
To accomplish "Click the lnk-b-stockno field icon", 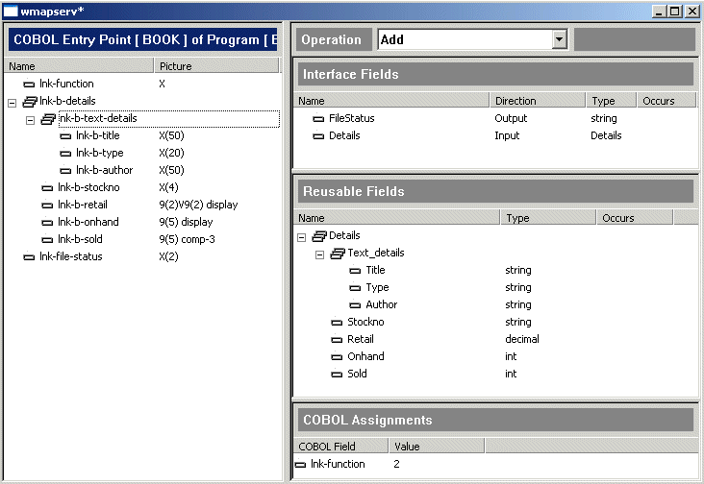I will [47, 188].
